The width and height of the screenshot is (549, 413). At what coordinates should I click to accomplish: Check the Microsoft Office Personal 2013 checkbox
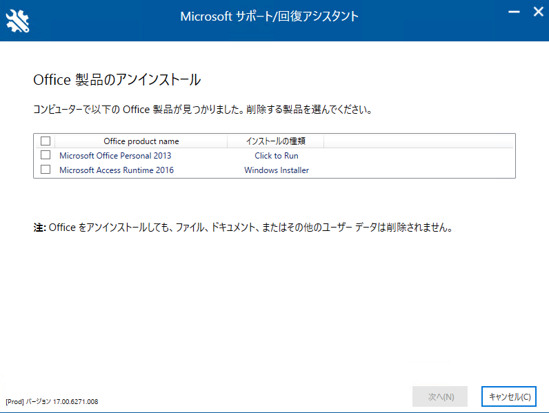pos(46,155)
